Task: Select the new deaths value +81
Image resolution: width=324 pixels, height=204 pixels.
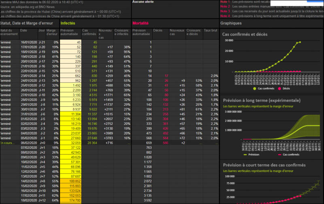Action: coord(182,110)
